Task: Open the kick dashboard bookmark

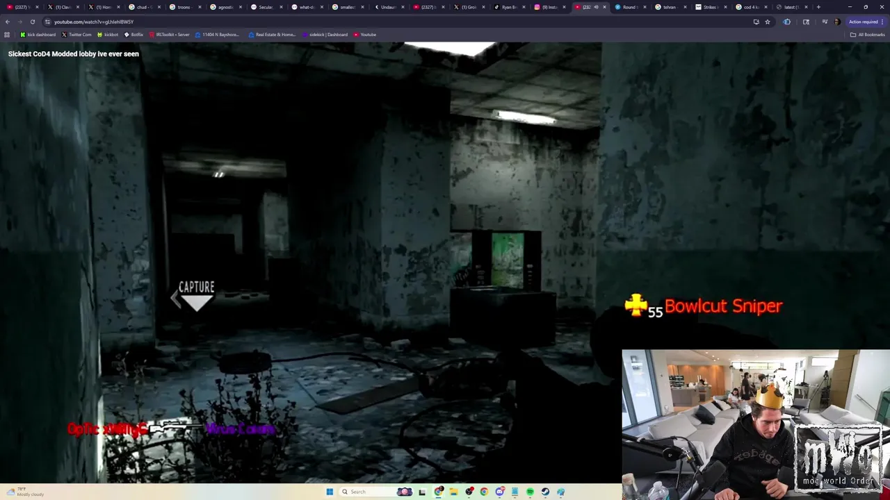Action: point(38,35)
